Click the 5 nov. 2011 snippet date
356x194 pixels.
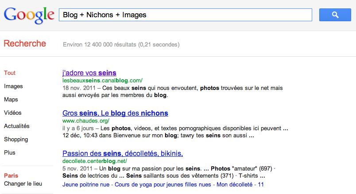click(x=77, y=169)
